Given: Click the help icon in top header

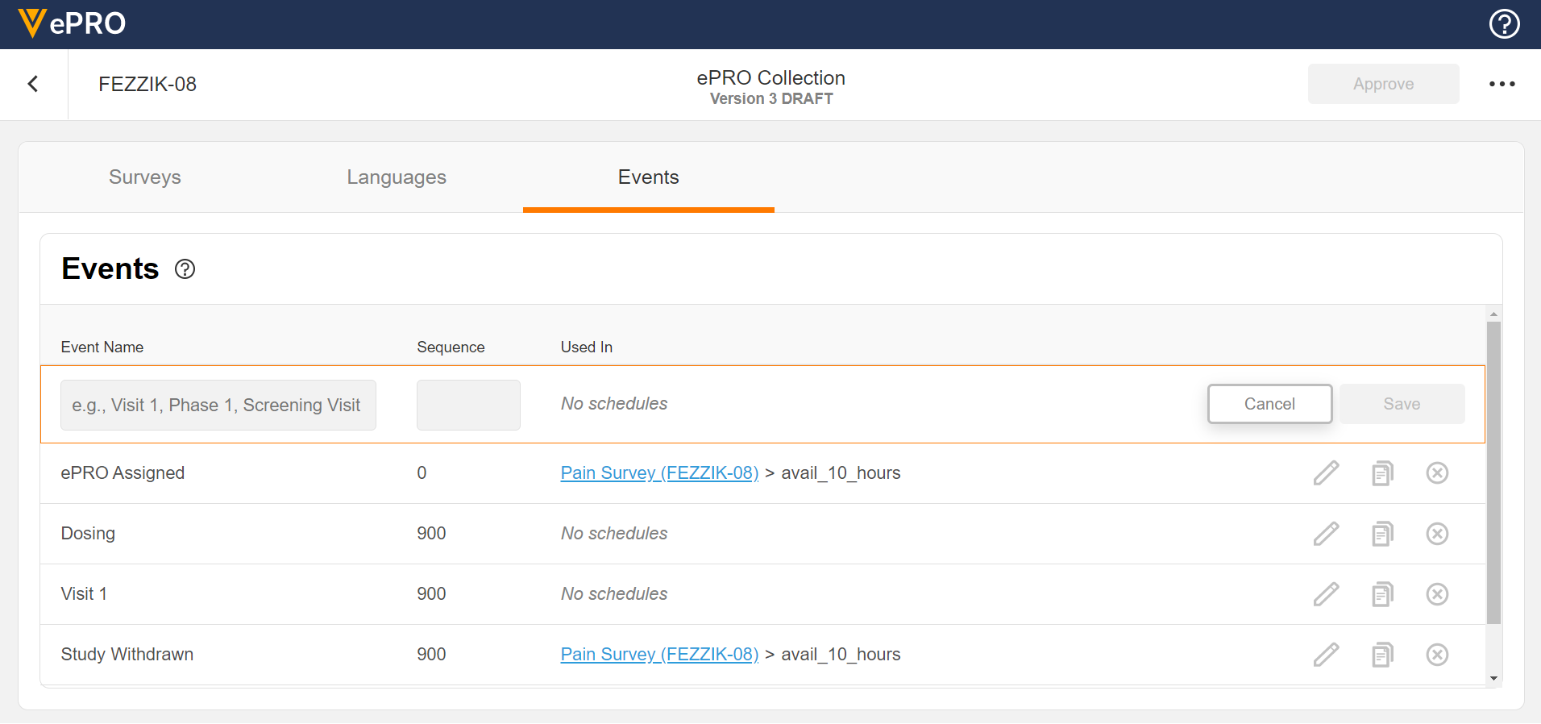Looking at the screenshot, I should 1504,24.
